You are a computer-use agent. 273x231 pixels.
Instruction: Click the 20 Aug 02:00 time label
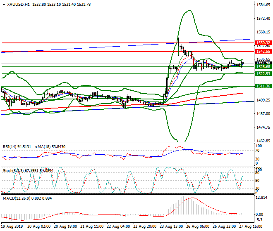(39, 226)
